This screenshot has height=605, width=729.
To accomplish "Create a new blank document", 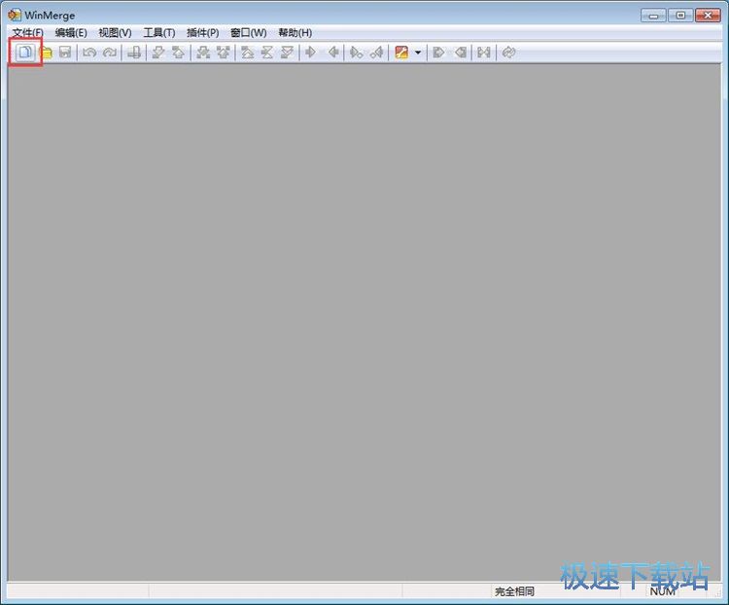I will coord(25,53).
